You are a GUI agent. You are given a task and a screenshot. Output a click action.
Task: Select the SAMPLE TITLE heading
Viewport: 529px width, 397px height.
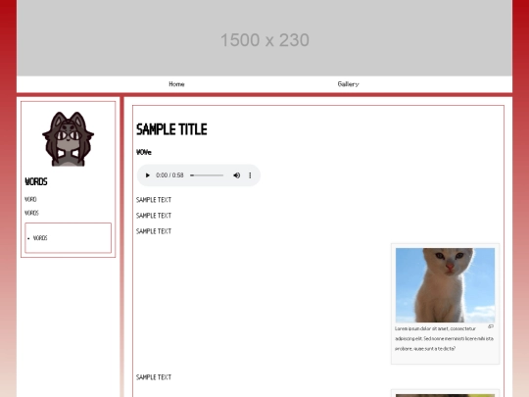171,129
